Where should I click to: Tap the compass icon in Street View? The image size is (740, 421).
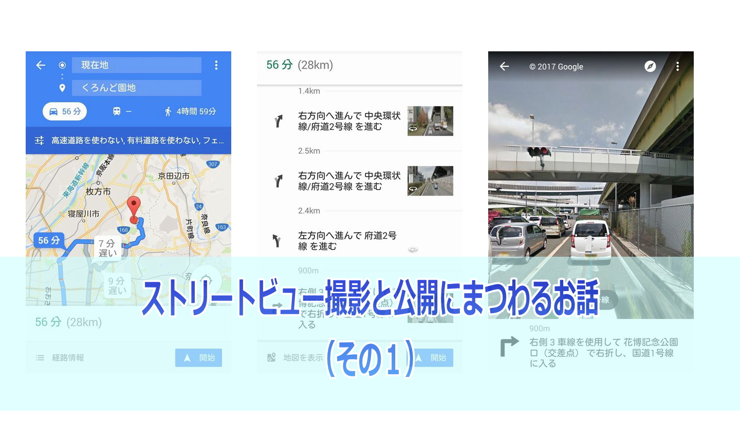coord(650,66)
